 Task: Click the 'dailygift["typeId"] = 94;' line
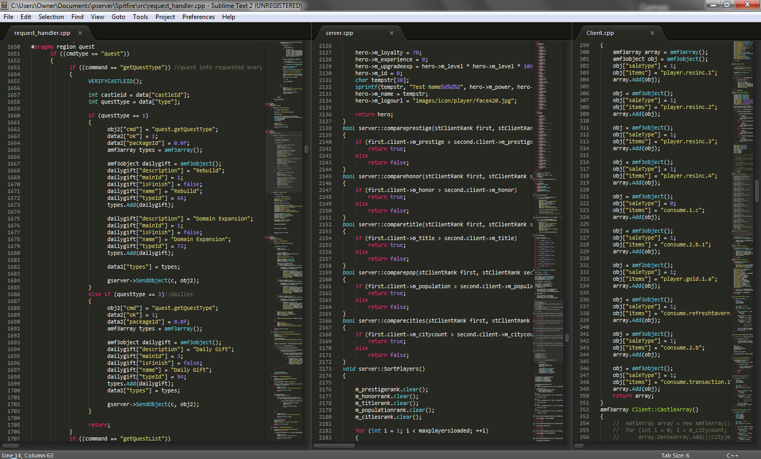[146, 377]
